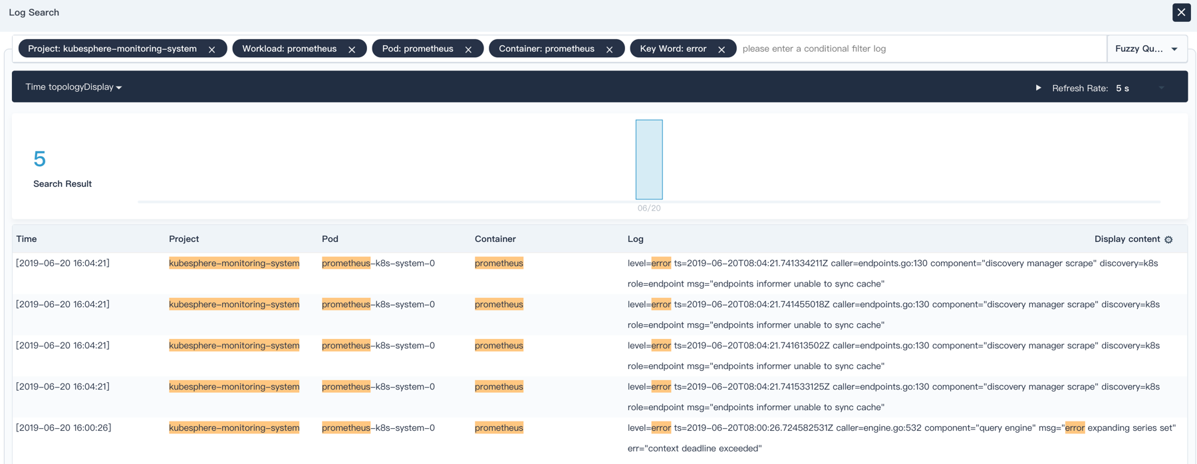Screen dimensions: 1197x464
Task: Remove the Workload prometheus filter tag
Action: pos(352,49)
